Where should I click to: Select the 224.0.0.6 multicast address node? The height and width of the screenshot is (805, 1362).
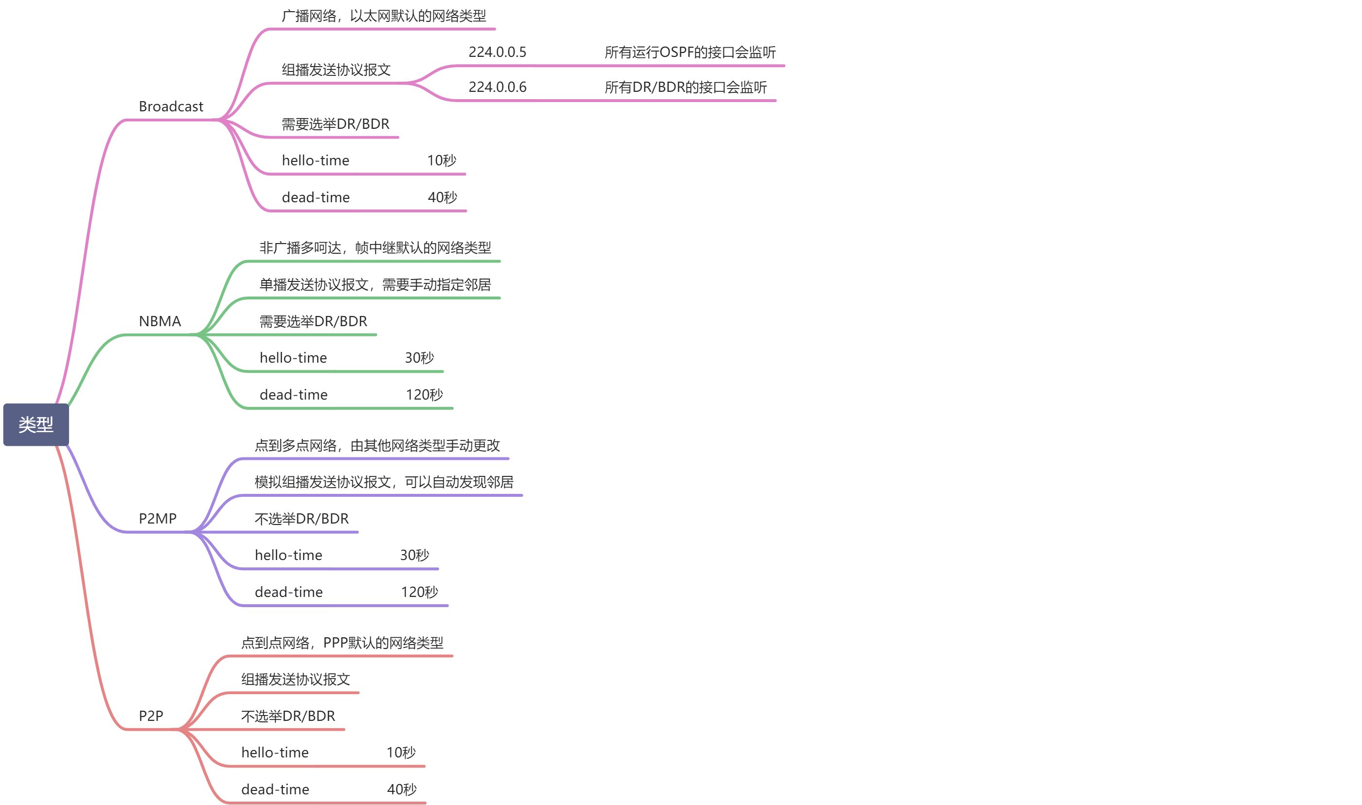497,87
